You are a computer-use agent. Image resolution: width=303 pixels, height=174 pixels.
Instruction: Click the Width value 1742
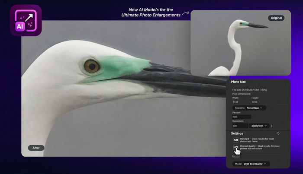[x=235, y=102]
